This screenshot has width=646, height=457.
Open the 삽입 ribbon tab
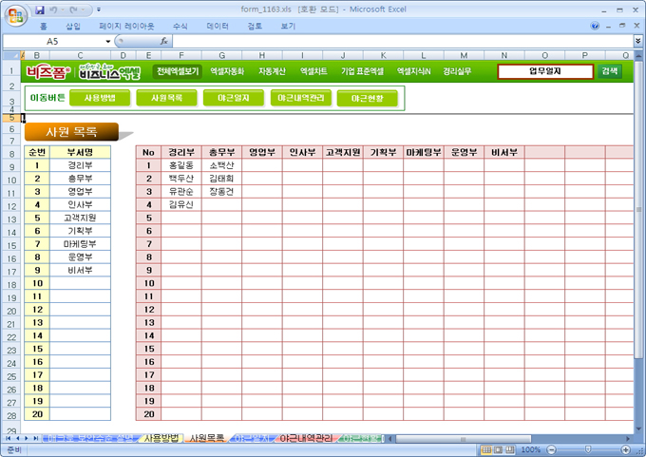pyautogui.click(x=73, y=27)
